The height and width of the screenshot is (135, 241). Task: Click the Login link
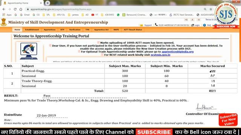click(197, 25)
